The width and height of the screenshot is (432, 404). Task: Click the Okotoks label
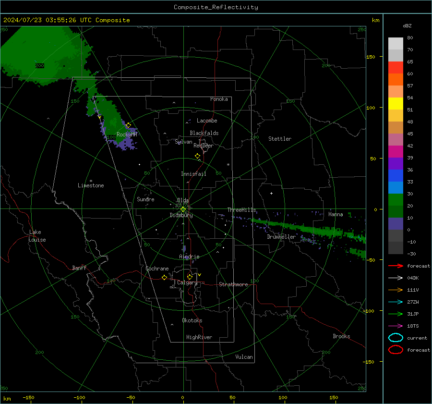pyautogui.click(x=192, y=320)
